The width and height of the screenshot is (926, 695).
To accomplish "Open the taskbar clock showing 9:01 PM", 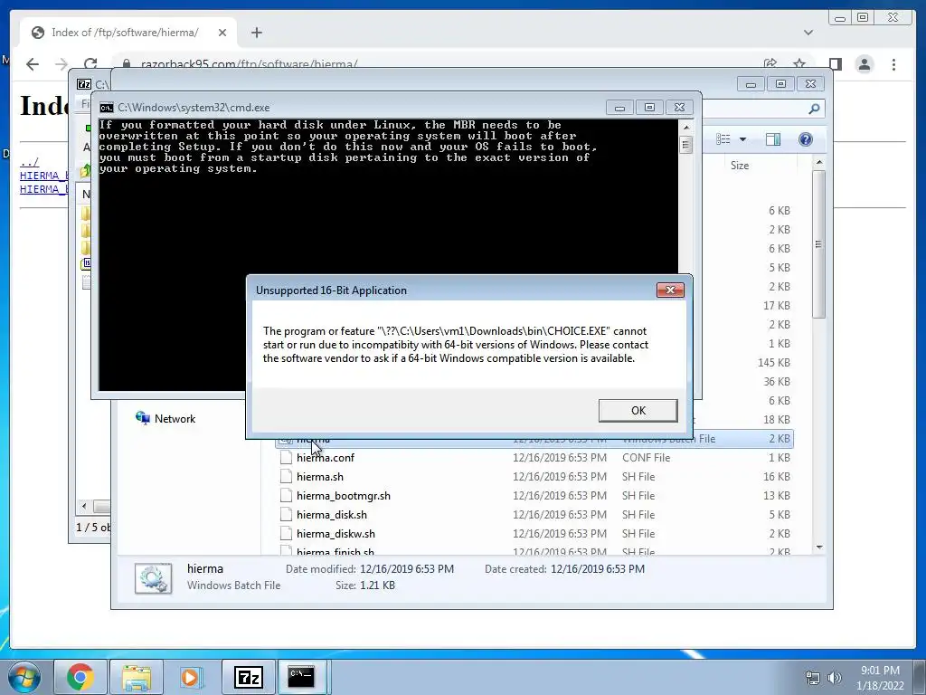I will [880, 678].
